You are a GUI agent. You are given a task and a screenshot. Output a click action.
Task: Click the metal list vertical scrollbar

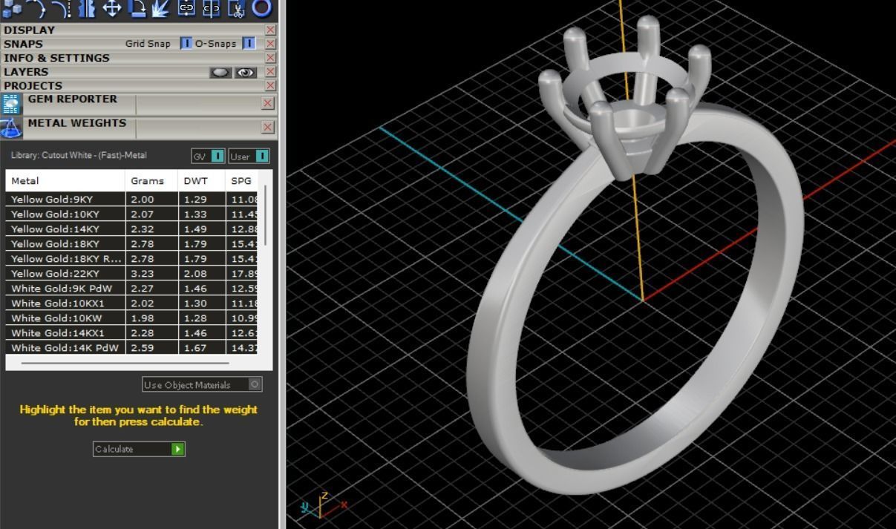pyautogui.click(x=265, y=215)
